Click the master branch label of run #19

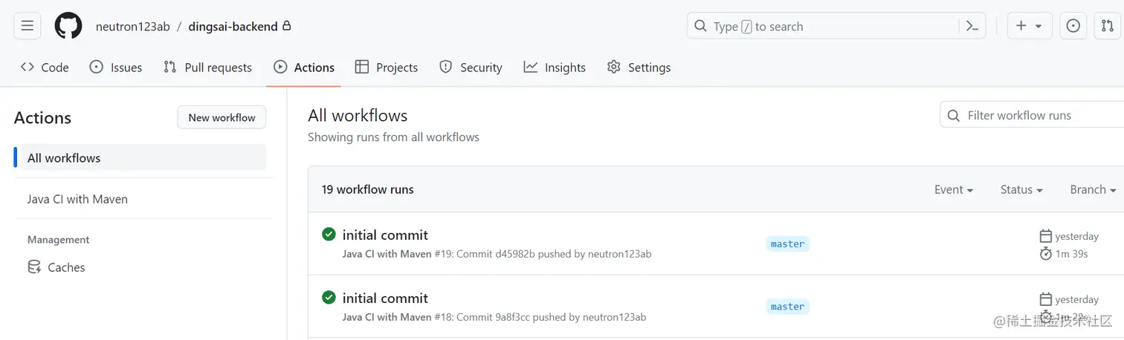pyautogui.click(x=787, y=243)
